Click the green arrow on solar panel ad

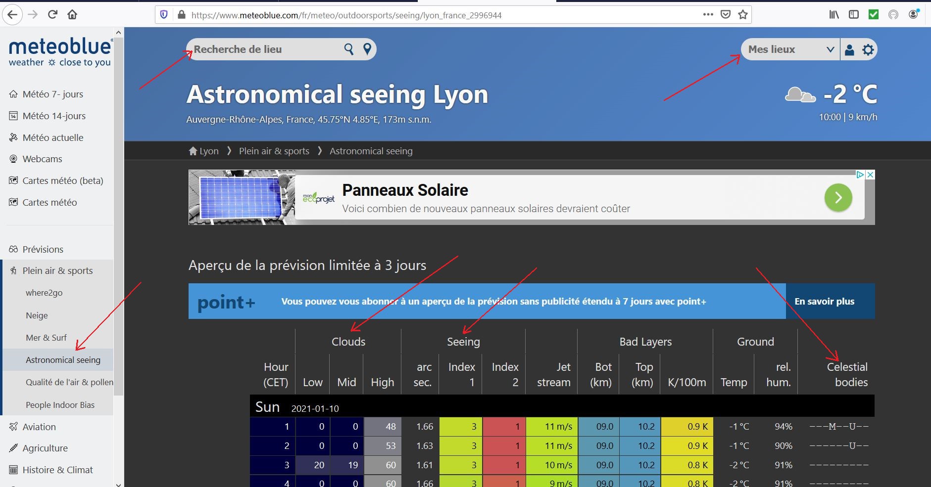[x=838, y=198]
